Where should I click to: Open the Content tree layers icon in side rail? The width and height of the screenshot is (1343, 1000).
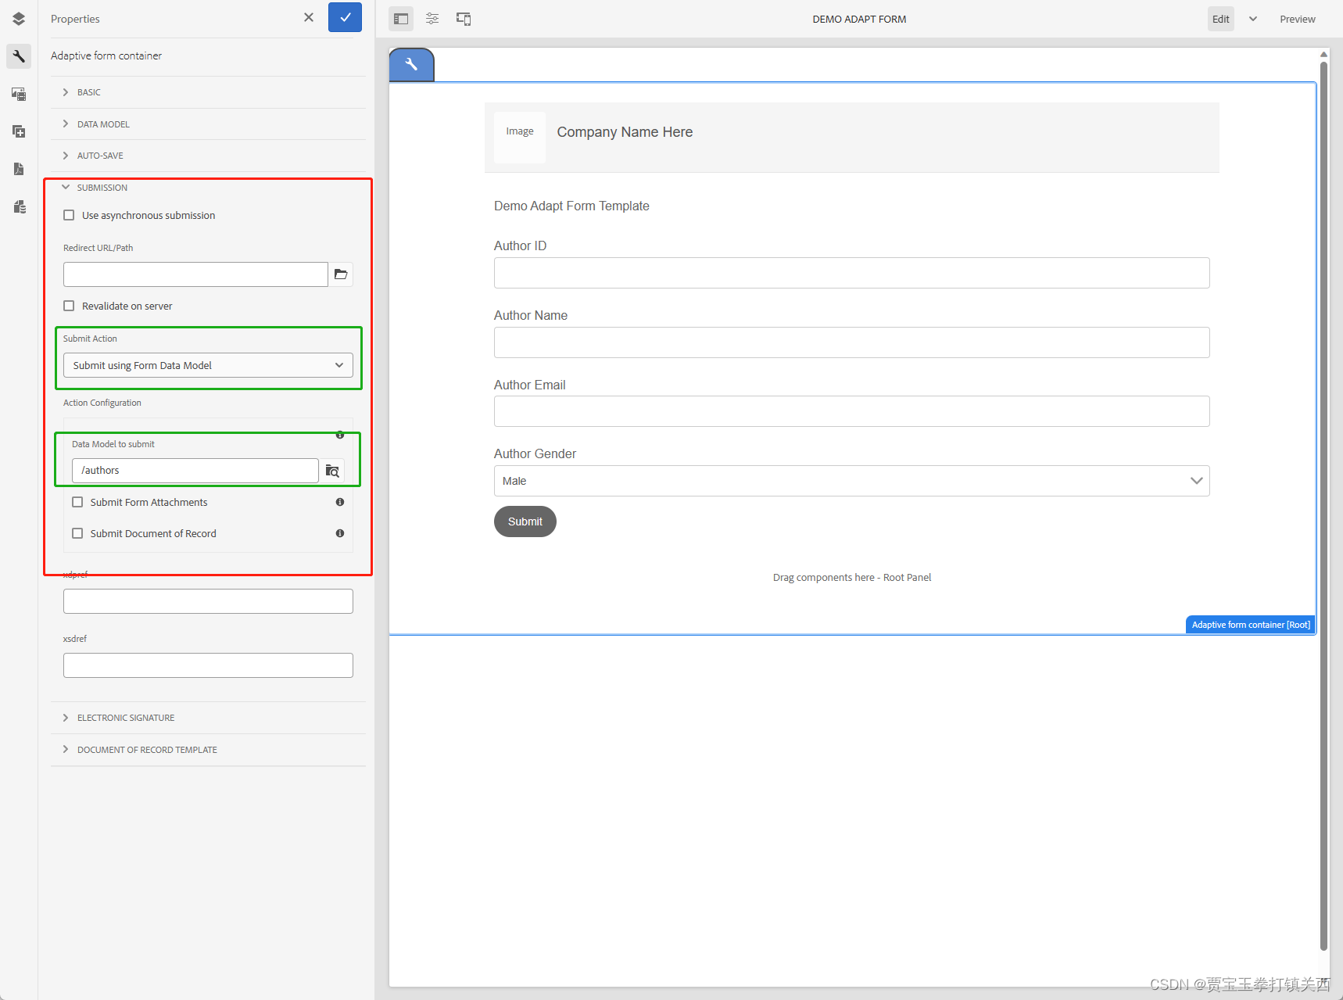(19, 19)
